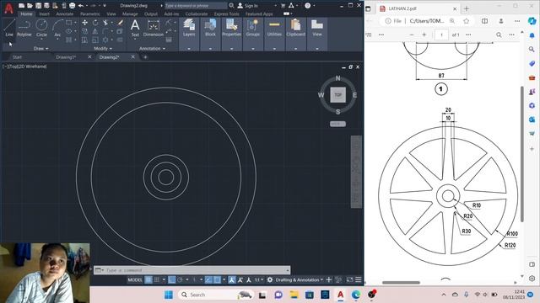Toggle the drawing grid display in status bar
This screenshot has width=540, height=303.
[148, 279]
